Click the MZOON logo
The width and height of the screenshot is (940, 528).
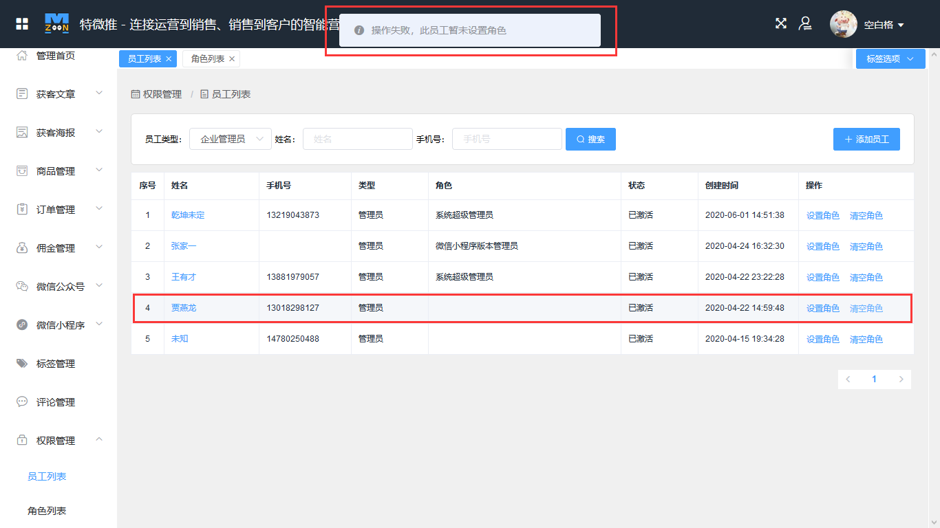(x=56, y=24)
